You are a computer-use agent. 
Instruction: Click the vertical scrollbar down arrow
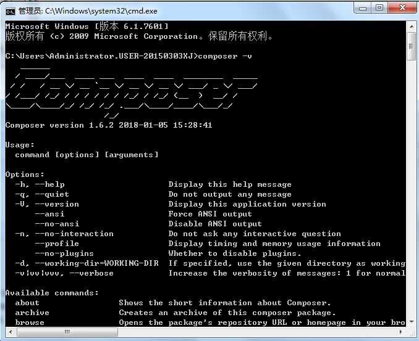pyautogui.click(x=411, y=322)
